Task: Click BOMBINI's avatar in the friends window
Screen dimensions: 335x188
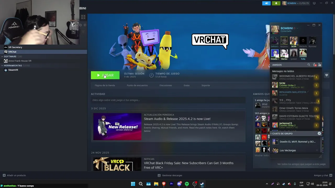Action: 275,30
